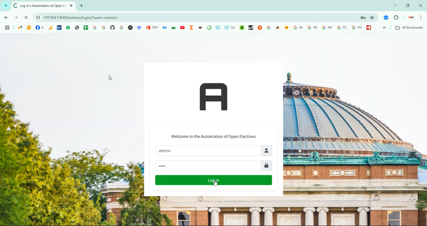This screenshot has height=226, width=427.
Task: Click the masked password input field
Action: point(208,166)
